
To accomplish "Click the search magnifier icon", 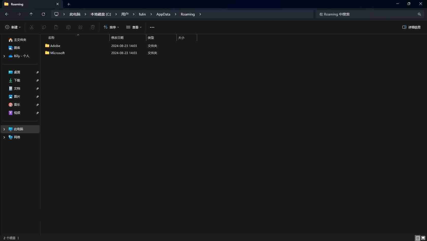I will point(419,14).
